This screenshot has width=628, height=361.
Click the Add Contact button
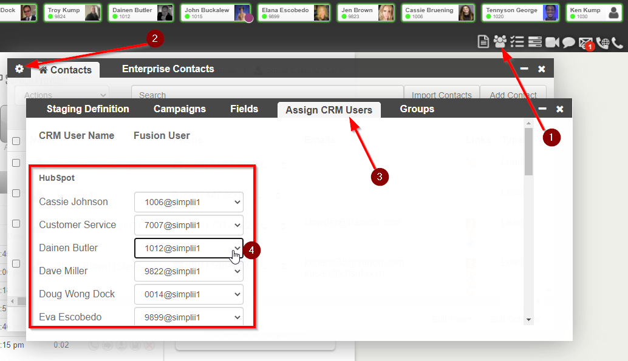pos(514,95)
